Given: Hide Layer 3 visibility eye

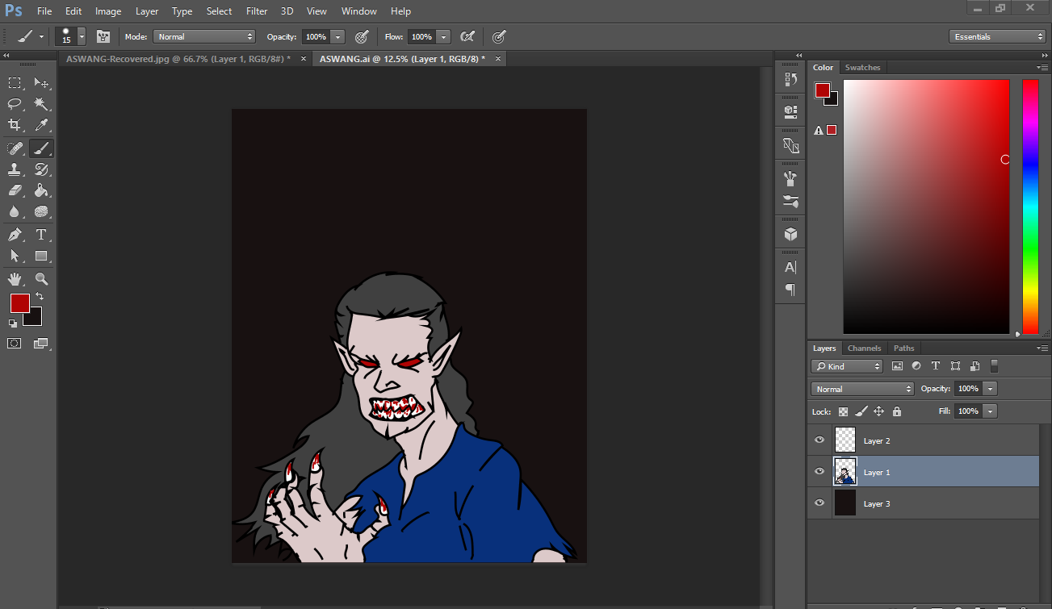Looking at the screenshot, I should tap(819, 503).
